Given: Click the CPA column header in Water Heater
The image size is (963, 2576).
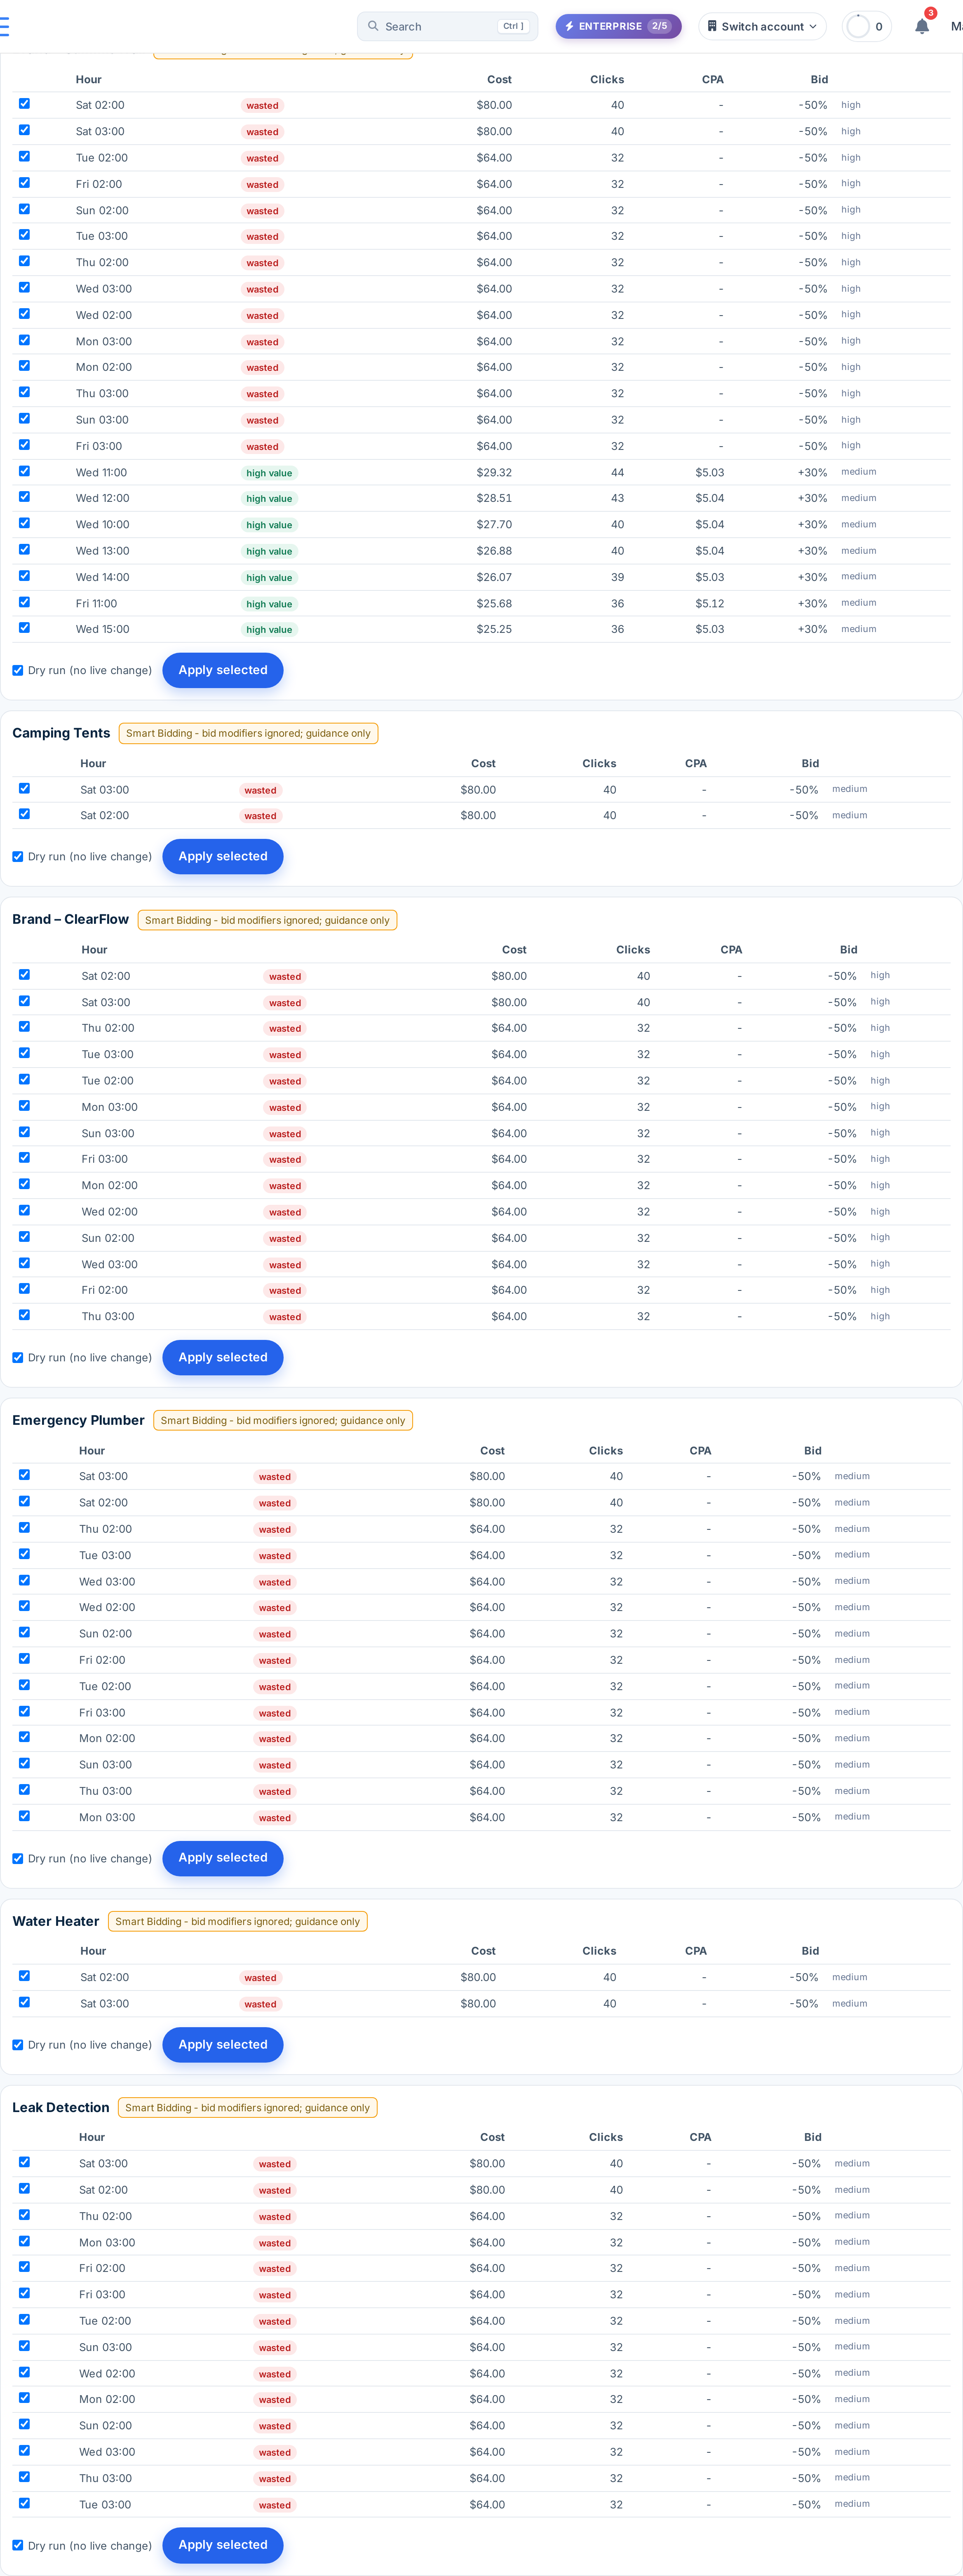Looking at the screenshot, I should [696, 1951].
